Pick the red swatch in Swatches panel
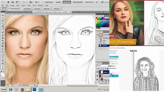The width and height of the screenshot is (164, 92). 97,18
